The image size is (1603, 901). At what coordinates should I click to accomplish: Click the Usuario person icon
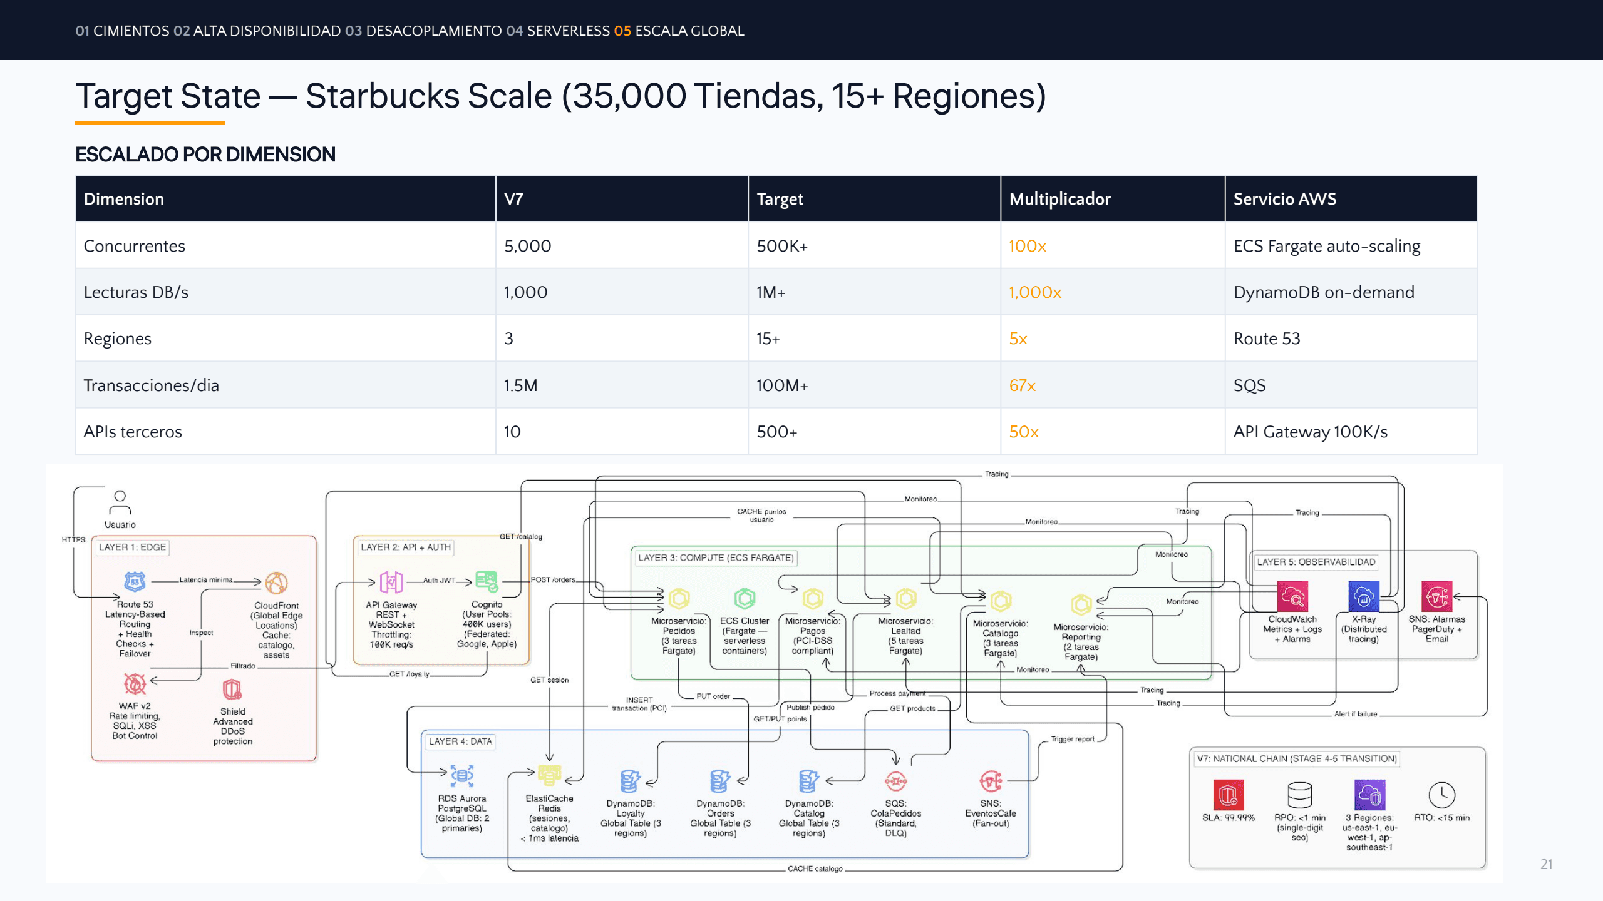pos(120,502)
